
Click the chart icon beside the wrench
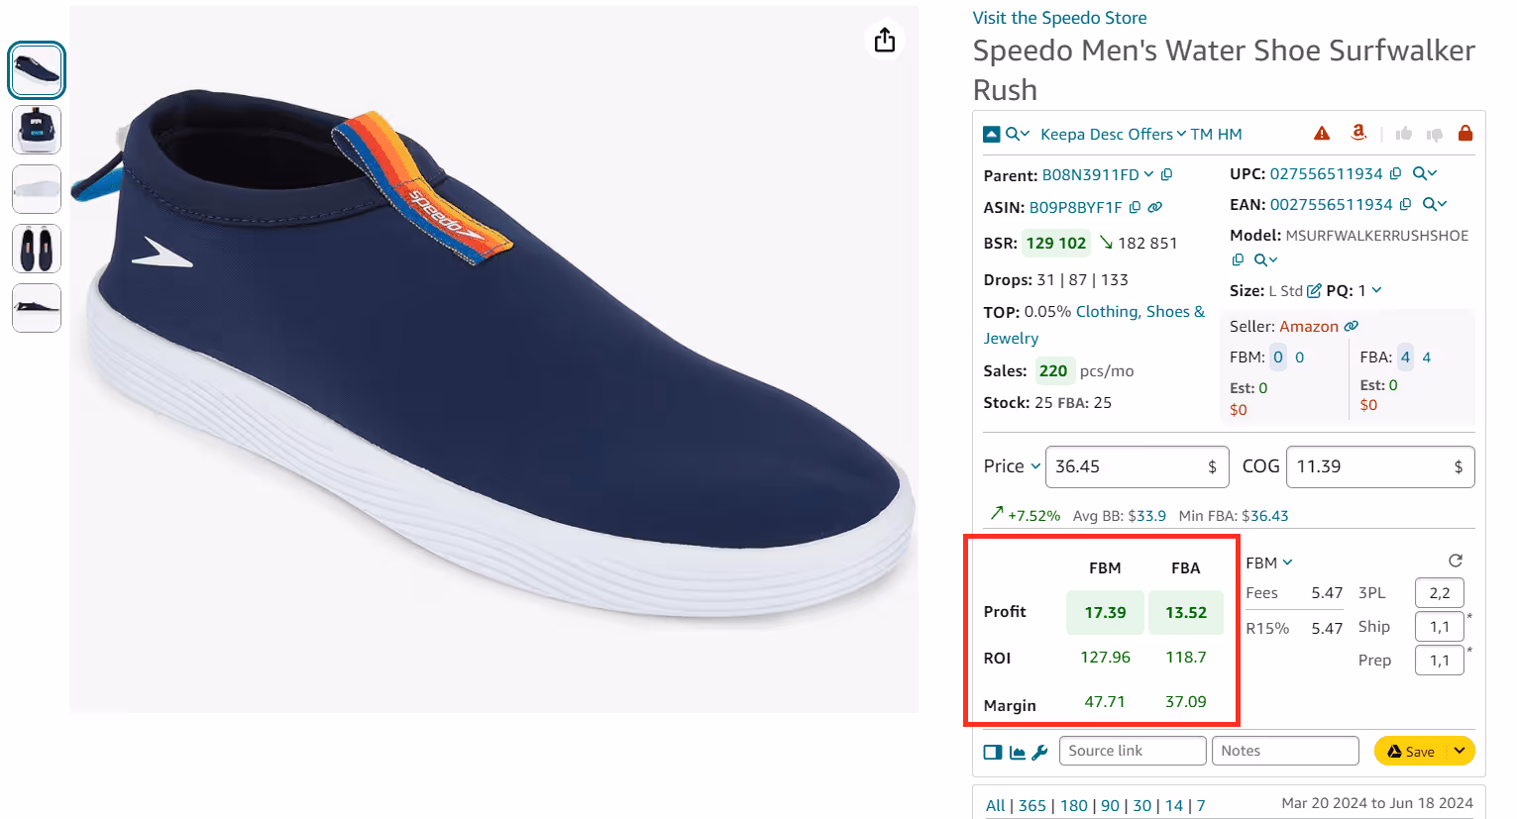tap(1018, 753)
